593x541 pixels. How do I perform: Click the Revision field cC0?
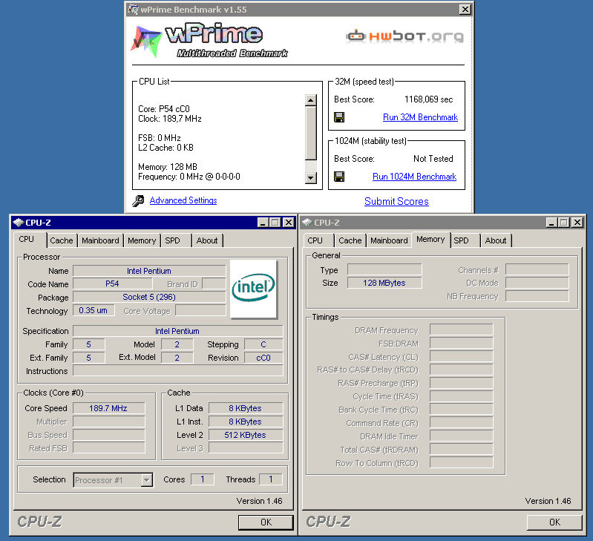tap(263, 358)
